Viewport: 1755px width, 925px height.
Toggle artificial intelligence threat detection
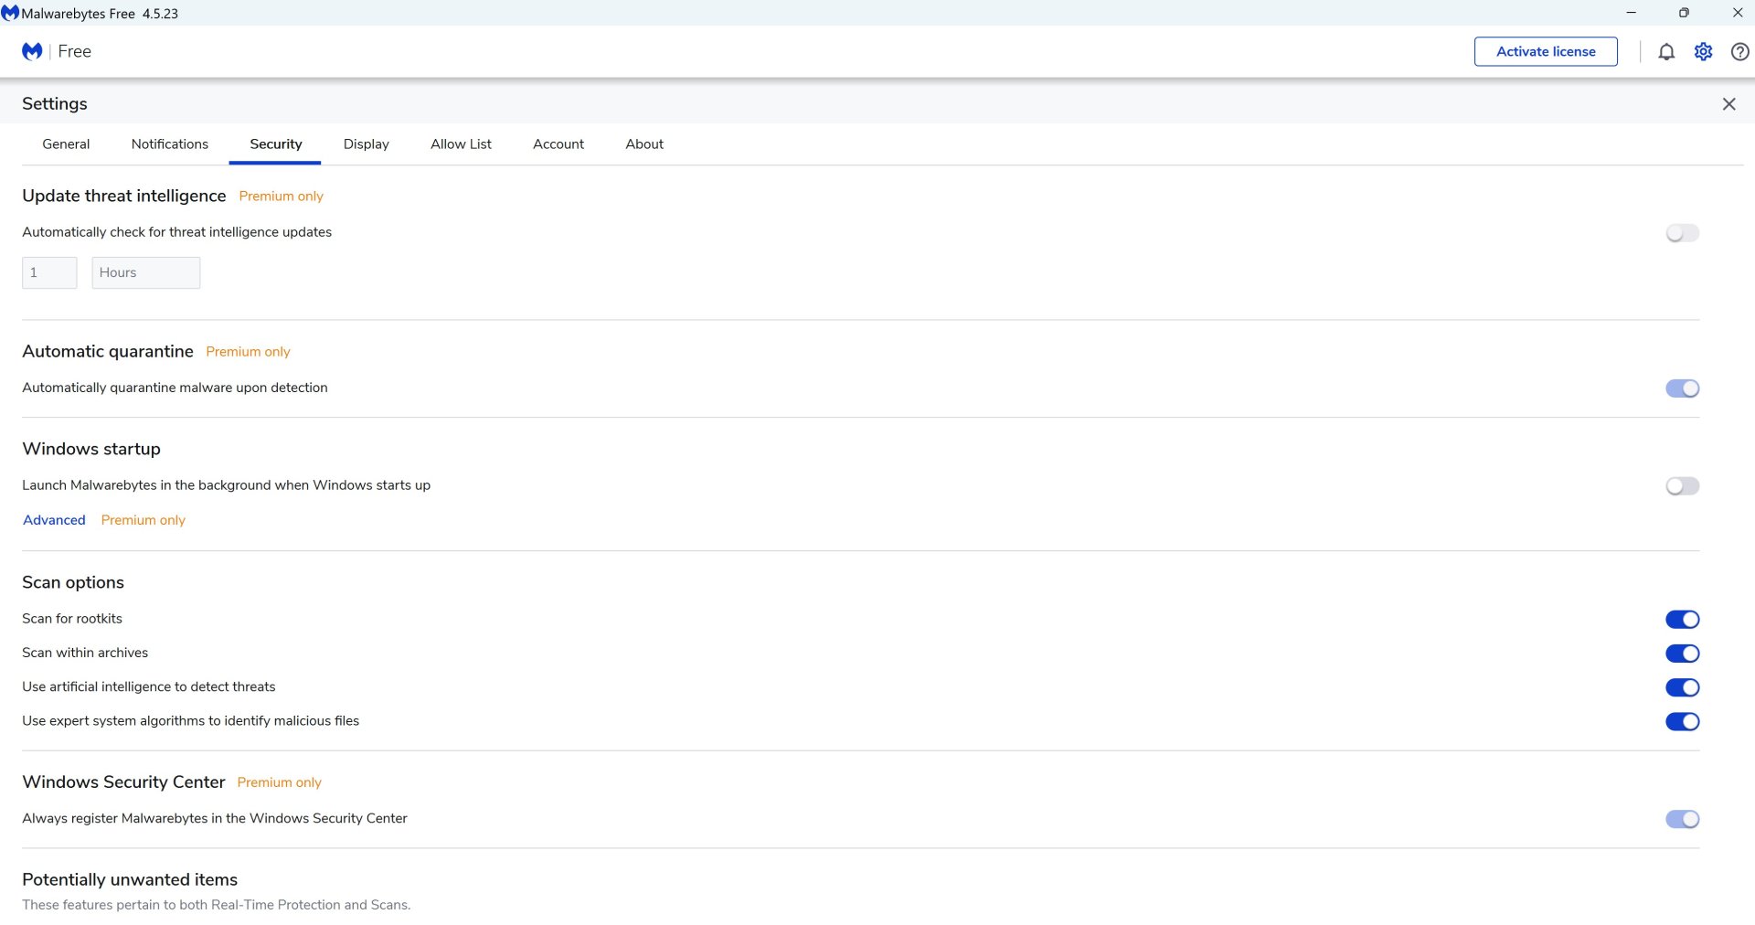click(x=1682, y=687)
